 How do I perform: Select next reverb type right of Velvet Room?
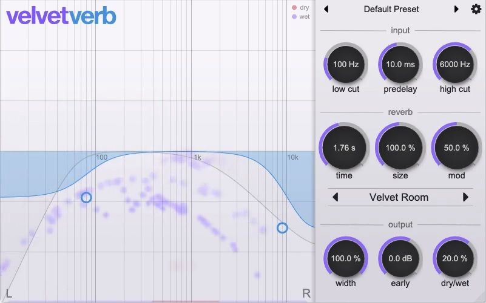coord(465,197)
